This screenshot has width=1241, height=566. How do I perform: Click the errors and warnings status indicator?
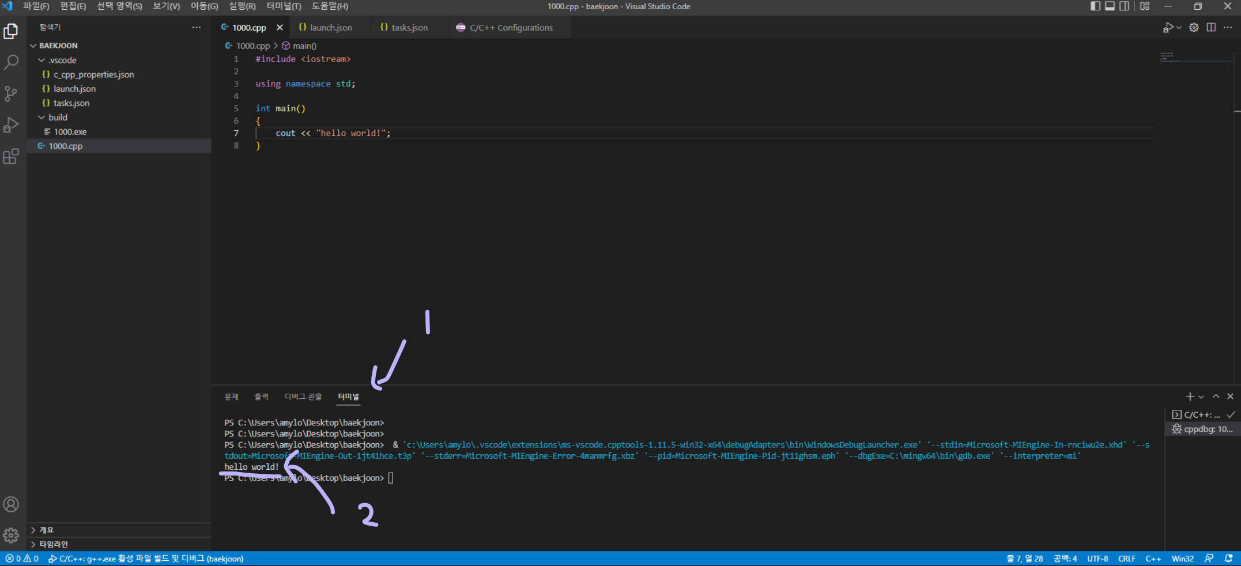(x=22, y=559)
